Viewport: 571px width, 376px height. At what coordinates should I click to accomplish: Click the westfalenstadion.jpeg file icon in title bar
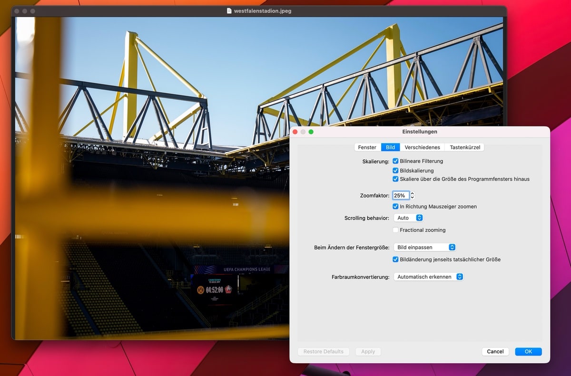229,11
